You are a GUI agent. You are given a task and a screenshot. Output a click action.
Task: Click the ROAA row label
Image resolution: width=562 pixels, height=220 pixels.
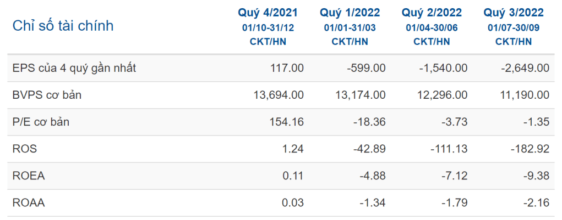pyautogui.click(x=28, y=203)
